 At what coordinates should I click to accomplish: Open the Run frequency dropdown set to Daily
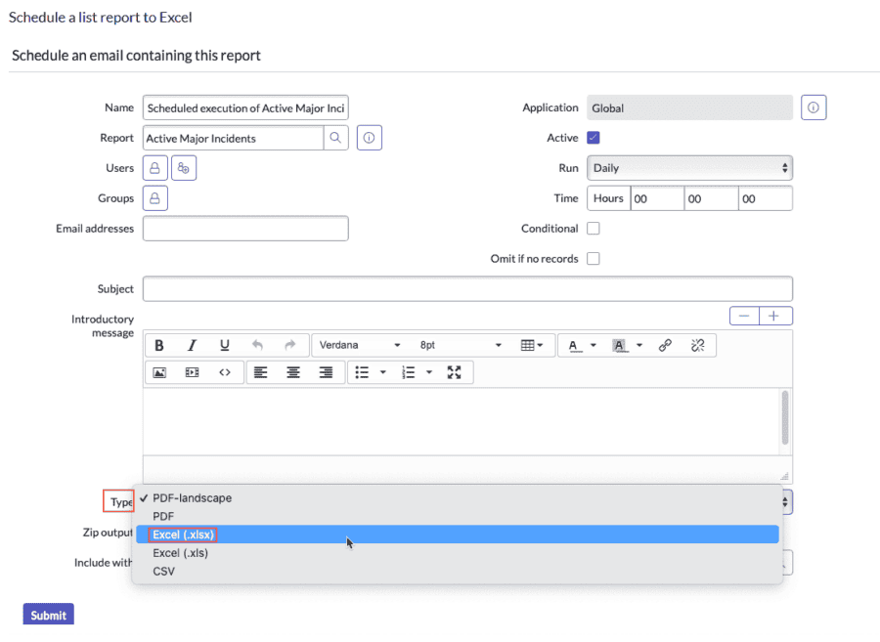(689, 167)
